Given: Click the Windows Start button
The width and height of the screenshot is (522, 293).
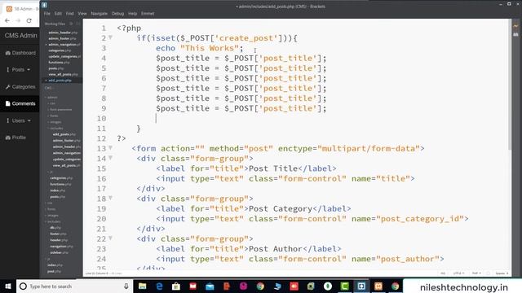Looking at the screenshot, I should (x=8, y=286).
